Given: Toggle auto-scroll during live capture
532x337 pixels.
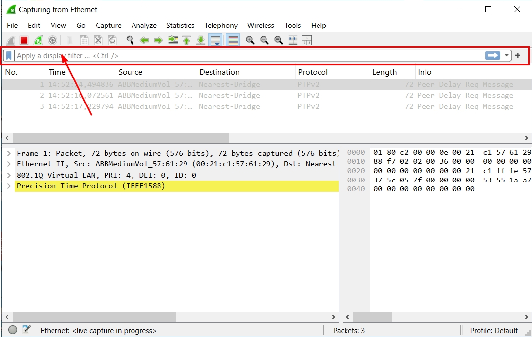Looking at the screenshot, I should pyautogui.click(x=215, y=40).
